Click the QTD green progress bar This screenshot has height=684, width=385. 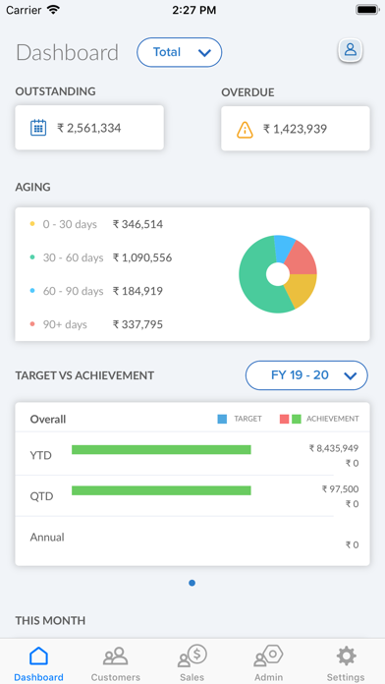tap(161, 490)
